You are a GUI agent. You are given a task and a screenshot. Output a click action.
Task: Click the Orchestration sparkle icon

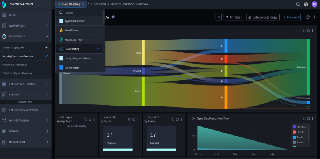click(4, 120)
